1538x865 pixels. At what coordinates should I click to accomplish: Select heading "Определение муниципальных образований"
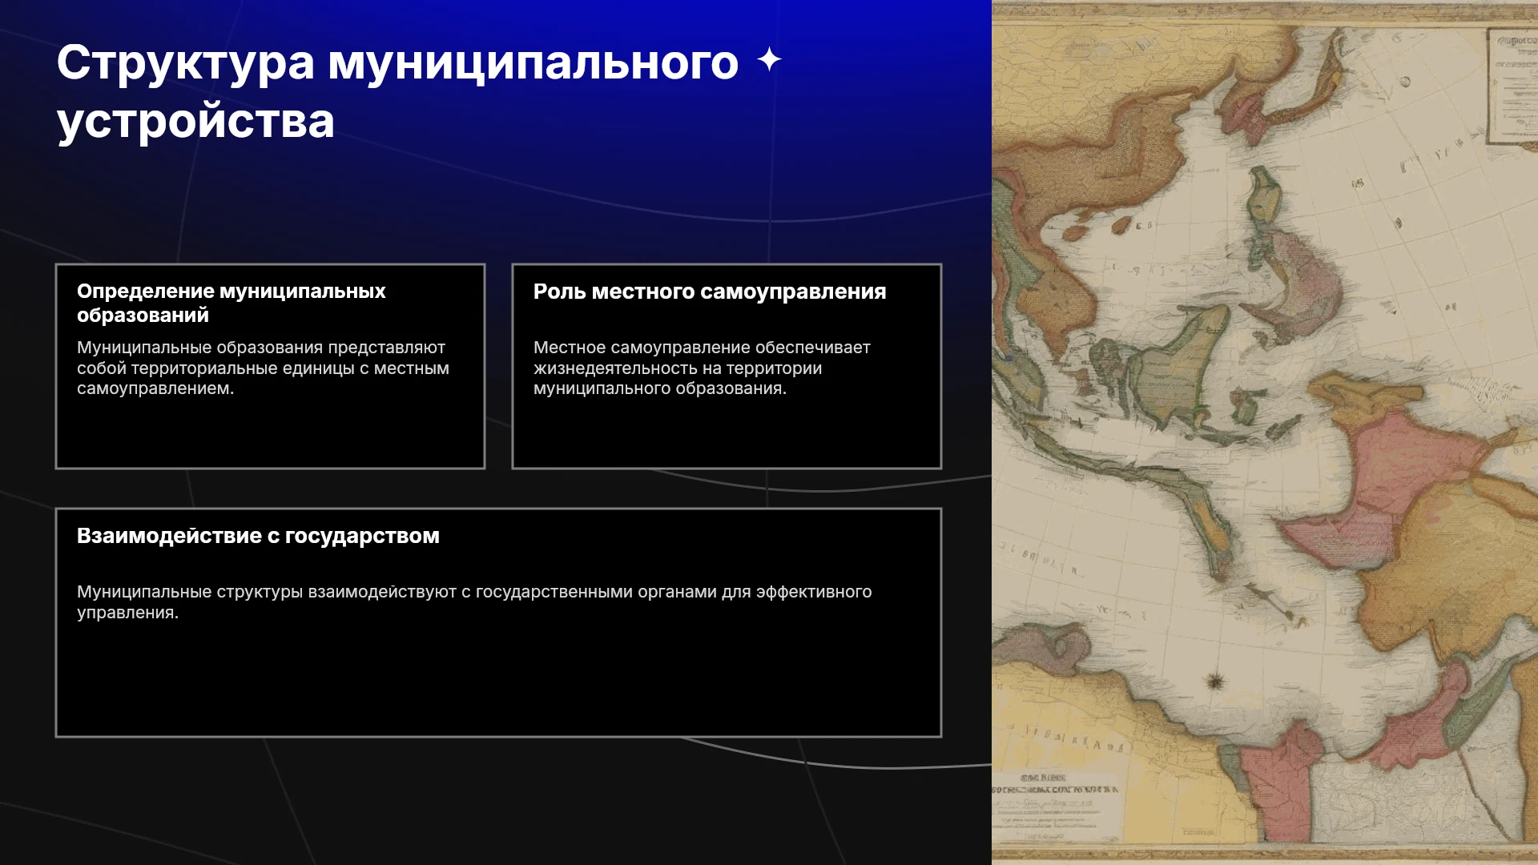pyautogui.click(x=232, y=303)
